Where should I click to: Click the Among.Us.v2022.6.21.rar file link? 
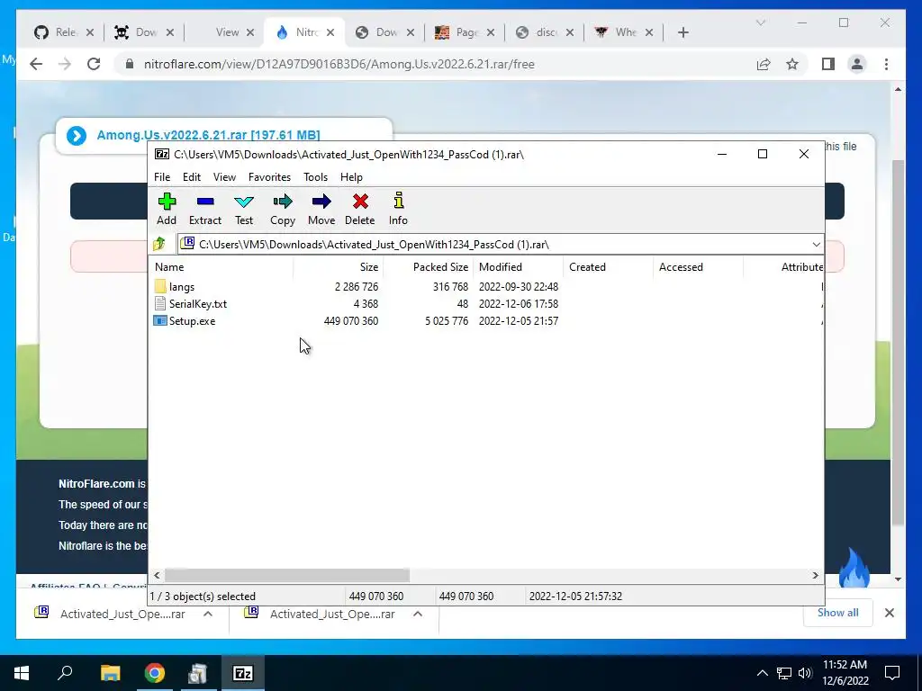[208, 135]
